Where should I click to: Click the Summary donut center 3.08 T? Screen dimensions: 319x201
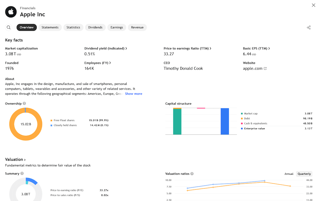click(x=26, y=194)
